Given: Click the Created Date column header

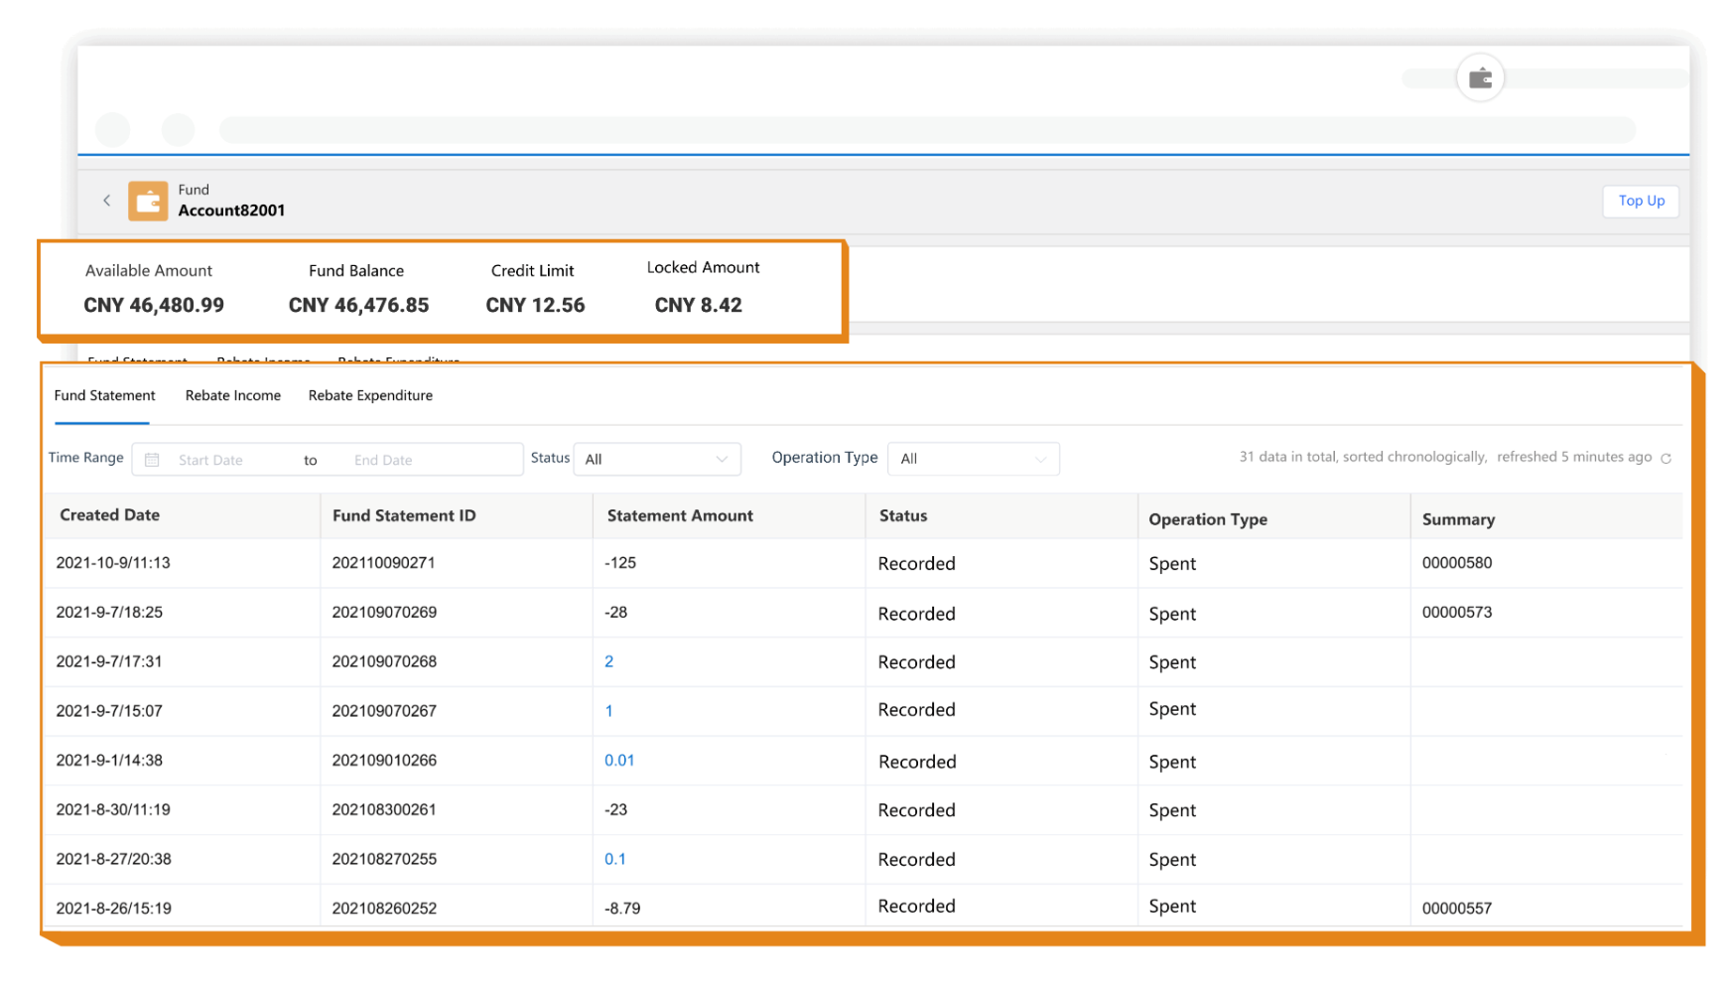Looking at the screenshot, I should [x=109, y=515].
